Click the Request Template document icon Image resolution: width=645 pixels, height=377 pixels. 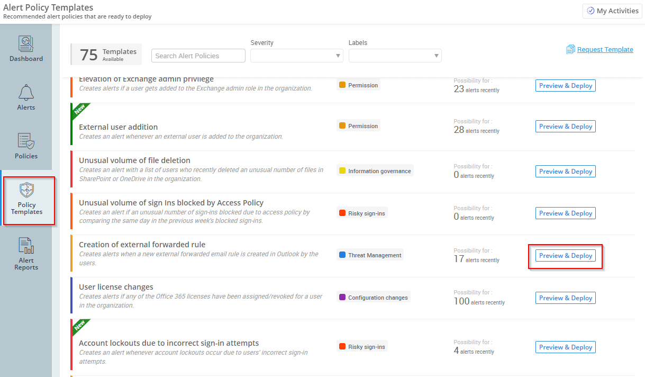tap(570, 49)
